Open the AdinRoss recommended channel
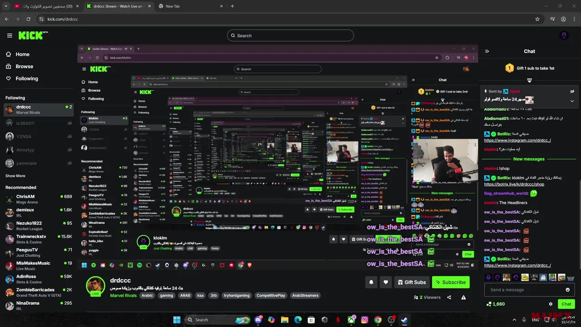Viewport: 581px width, 327px height. pyautogui.click(x=39, y=279)
